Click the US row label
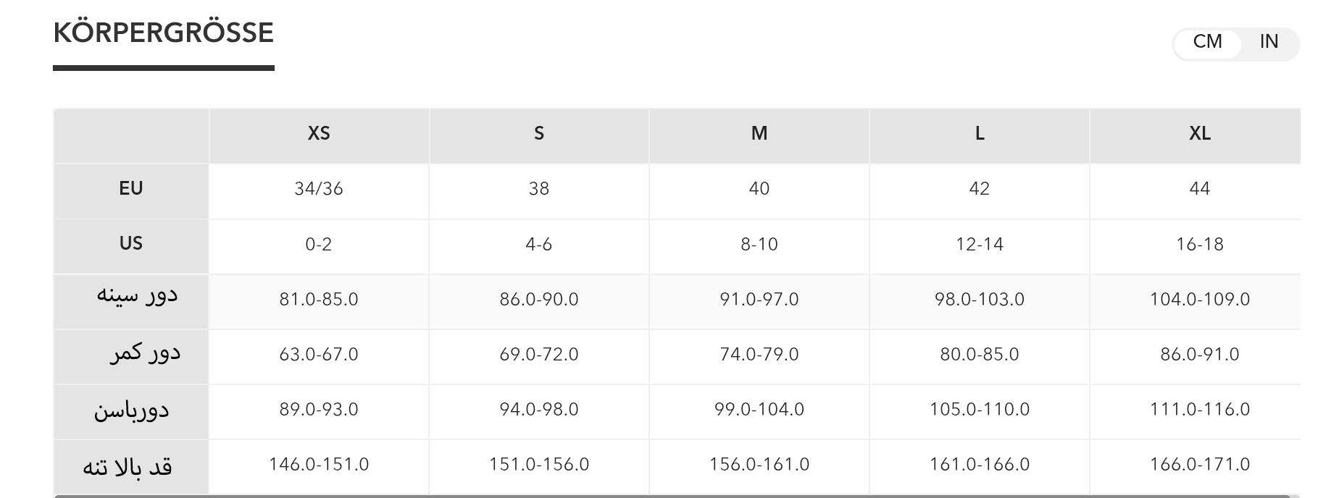Viewport: 1339px width, 498px height. [x=131, y=244]
